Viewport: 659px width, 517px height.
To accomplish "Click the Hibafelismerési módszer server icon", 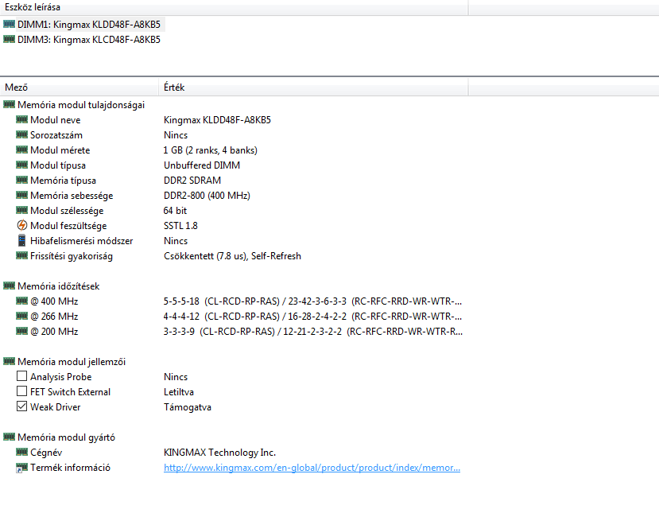I will [x=21, y=240].
